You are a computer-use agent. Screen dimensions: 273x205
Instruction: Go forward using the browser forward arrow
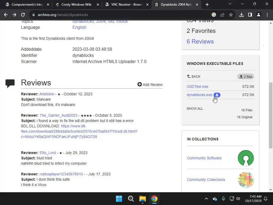[14, 15]
